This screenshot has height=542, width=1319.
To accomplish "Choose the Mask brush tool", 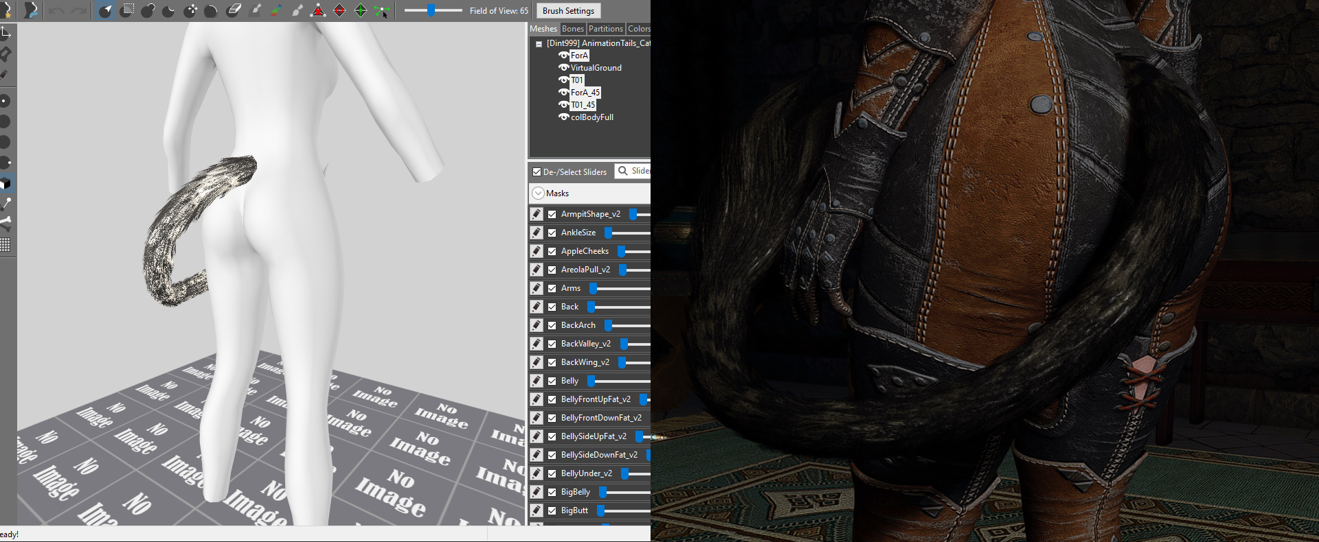I will click(126, 11).
